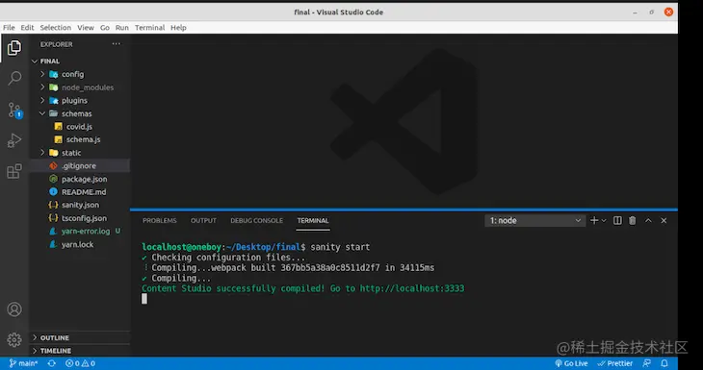Maximize the panel with up chevron
This screenshot has width=703, height=370.
click(648, 221)
